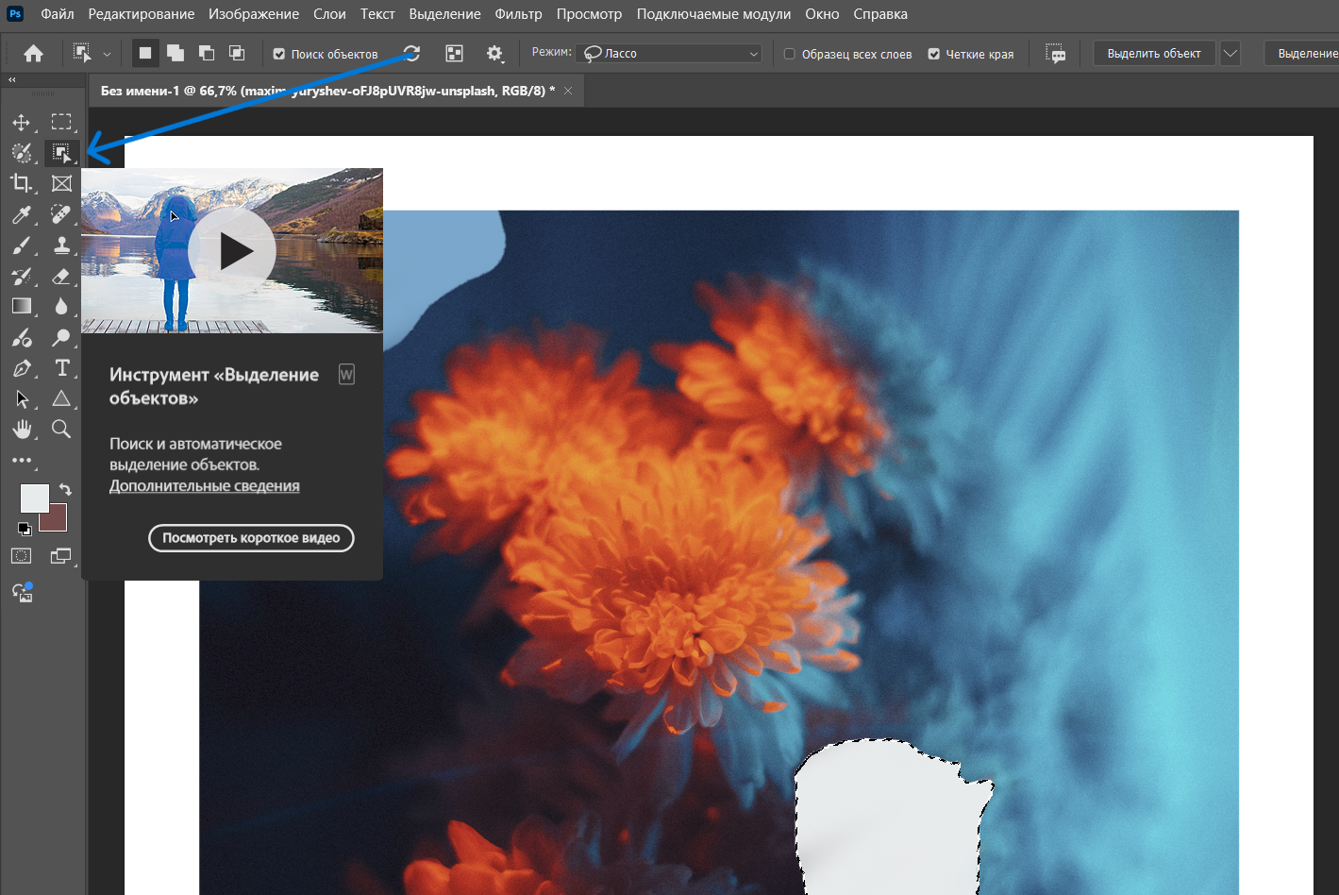Uncheck the 'Четкие края' option
The width and height of the screenshot is (1339, 895).
click(934, 55)
